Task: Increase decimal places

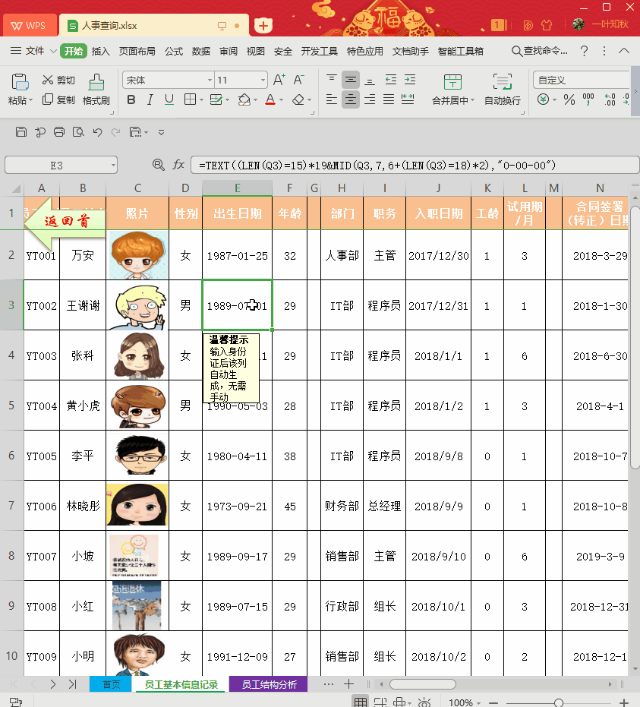Action: tap(610, 99)
